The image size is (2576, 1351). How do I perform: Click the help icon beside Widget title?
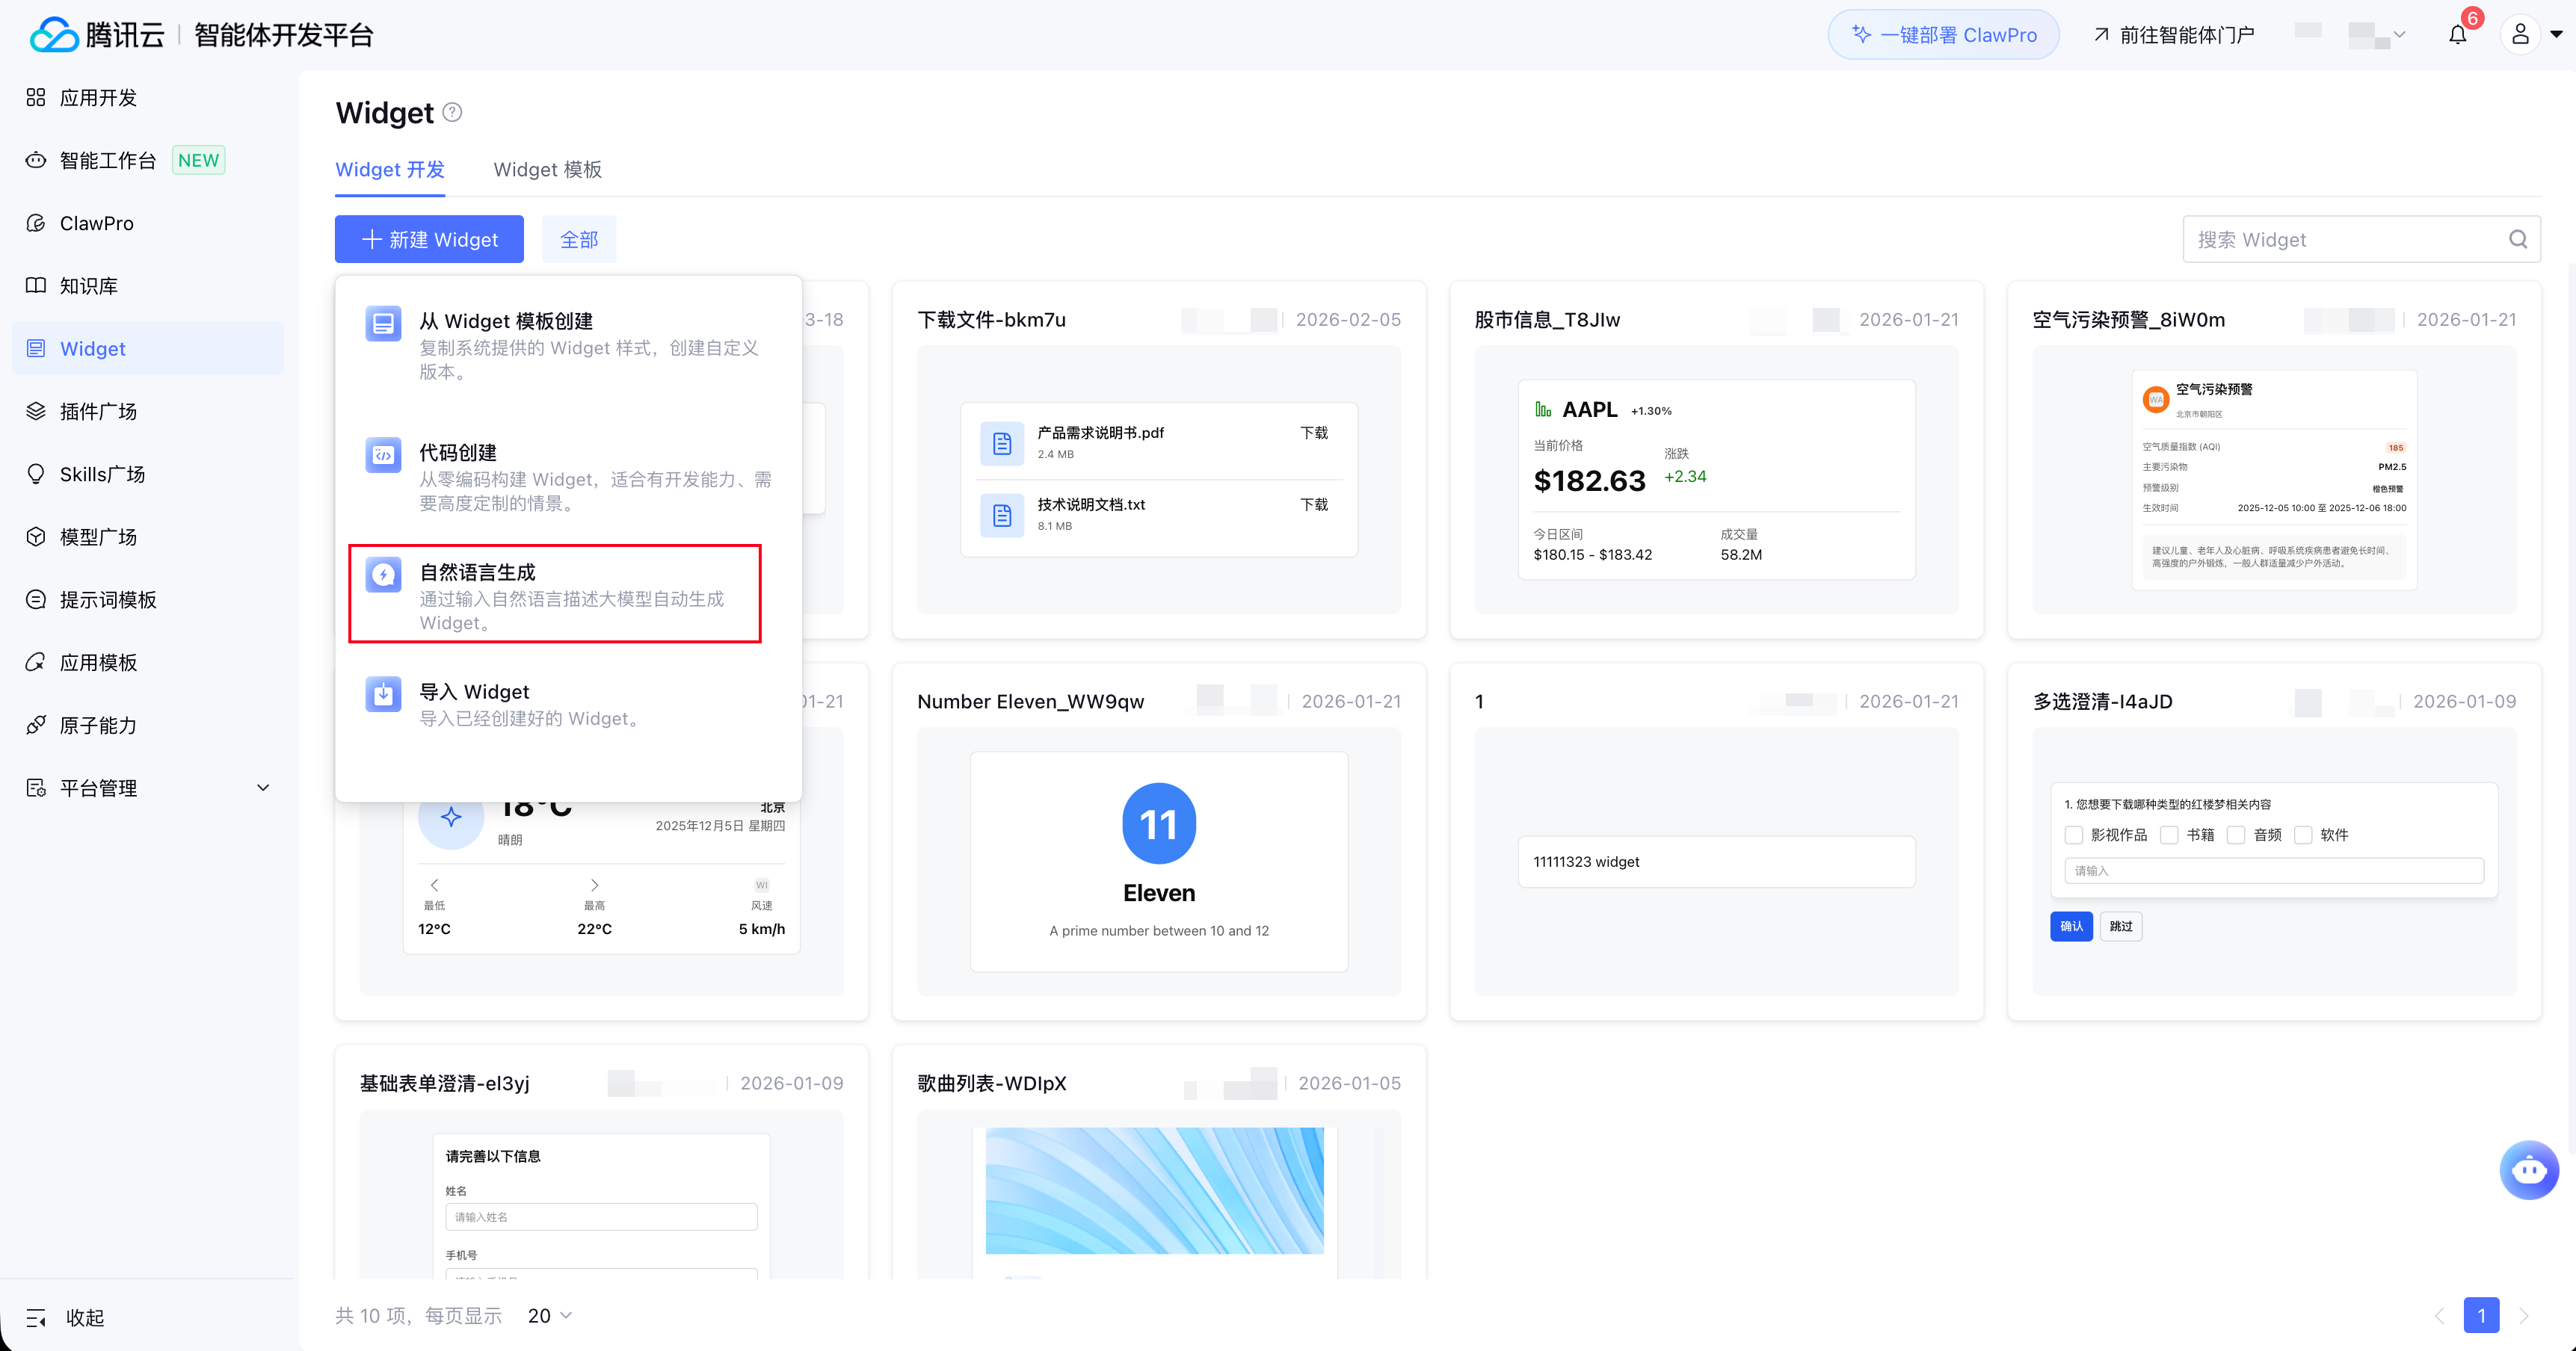click(452, 113)
